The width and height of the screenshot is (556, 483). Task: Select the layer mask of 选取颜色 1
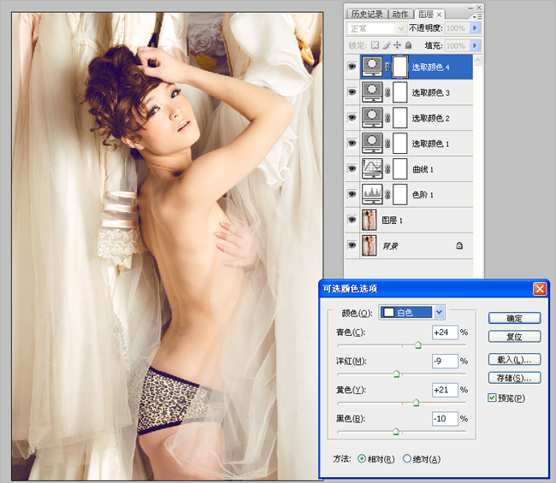400,143
